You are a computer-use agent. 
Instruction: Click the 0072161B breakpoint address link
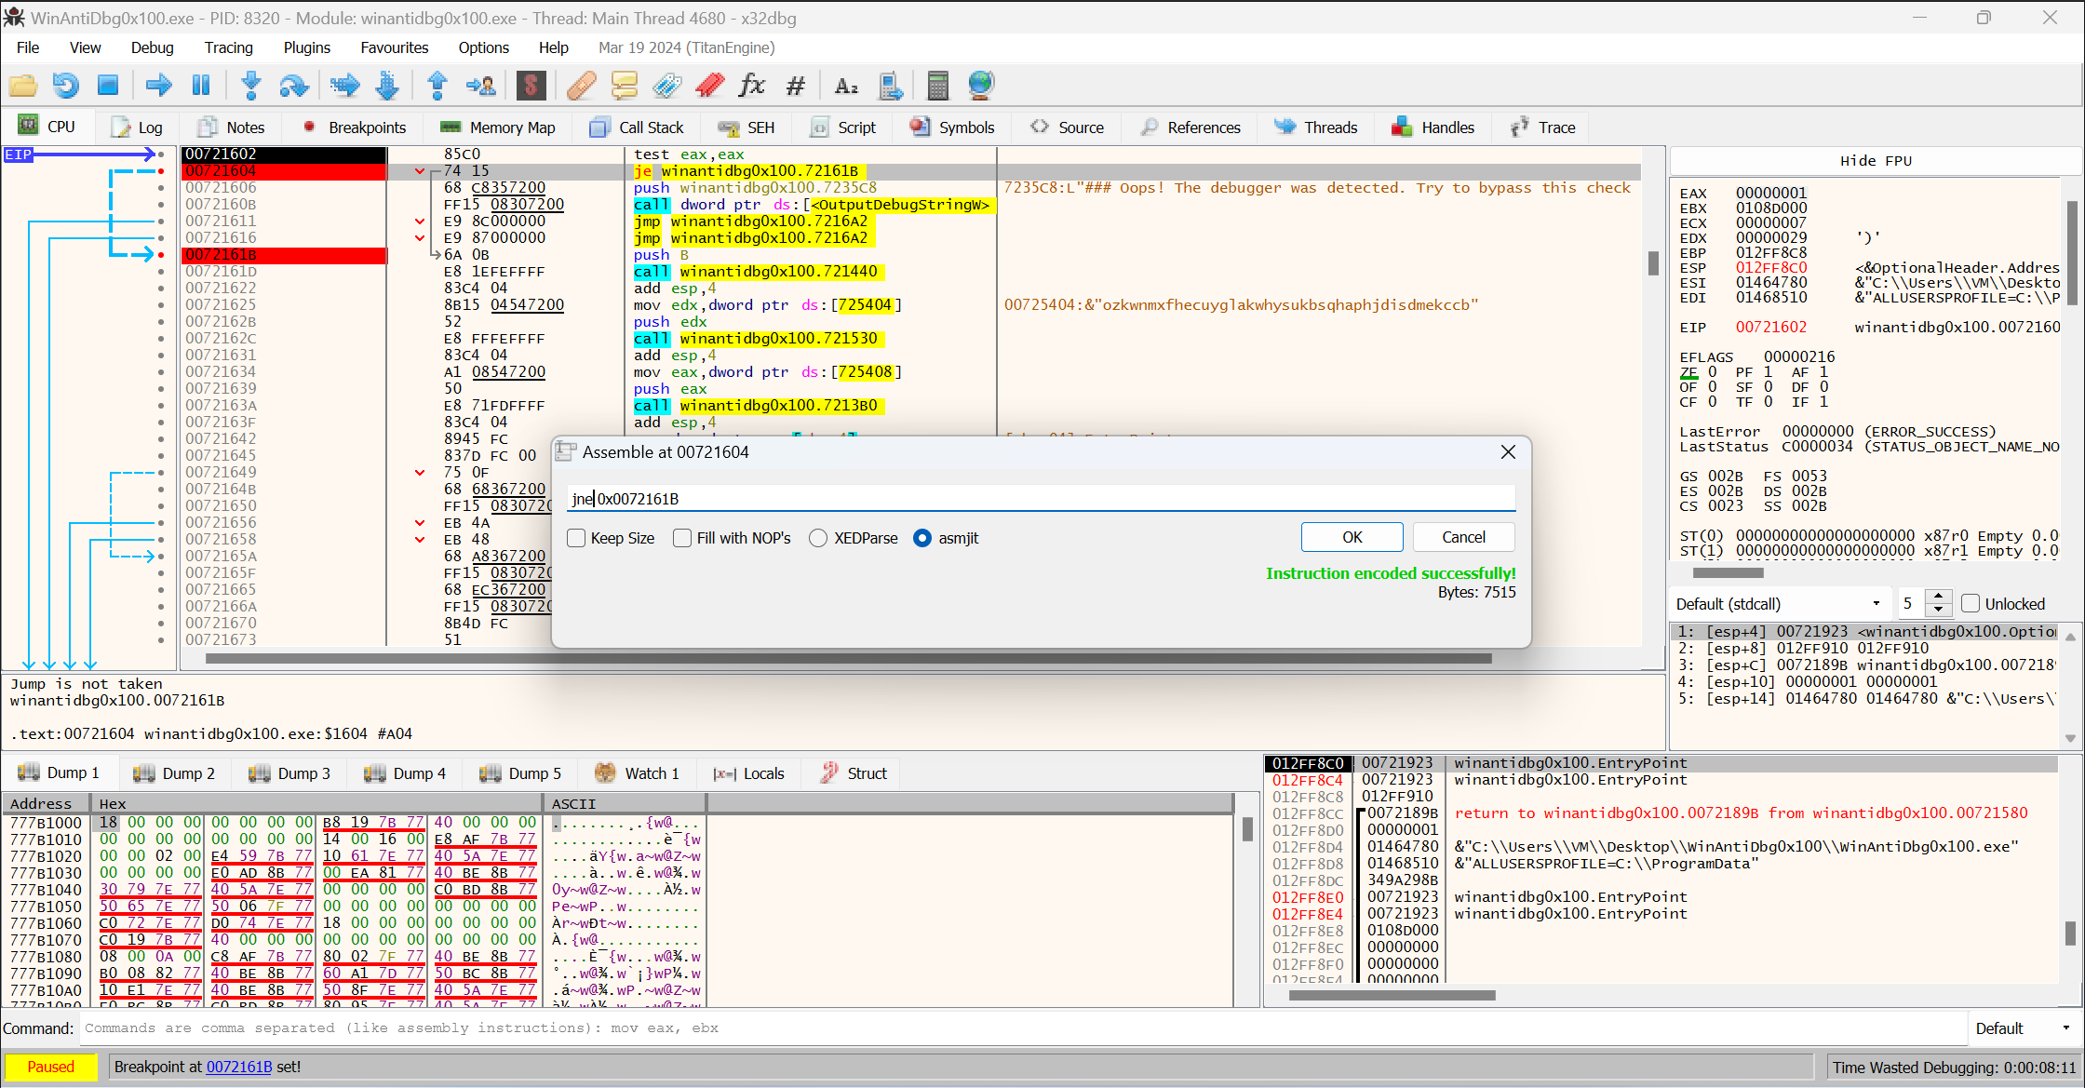pos(238,1067)
